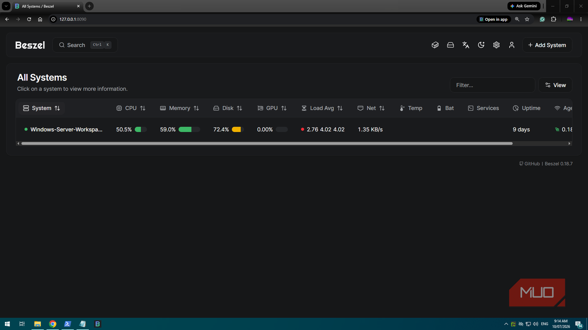Click the Beszel logo
This screenshot has height=330, width=588.
pos(30,45)
